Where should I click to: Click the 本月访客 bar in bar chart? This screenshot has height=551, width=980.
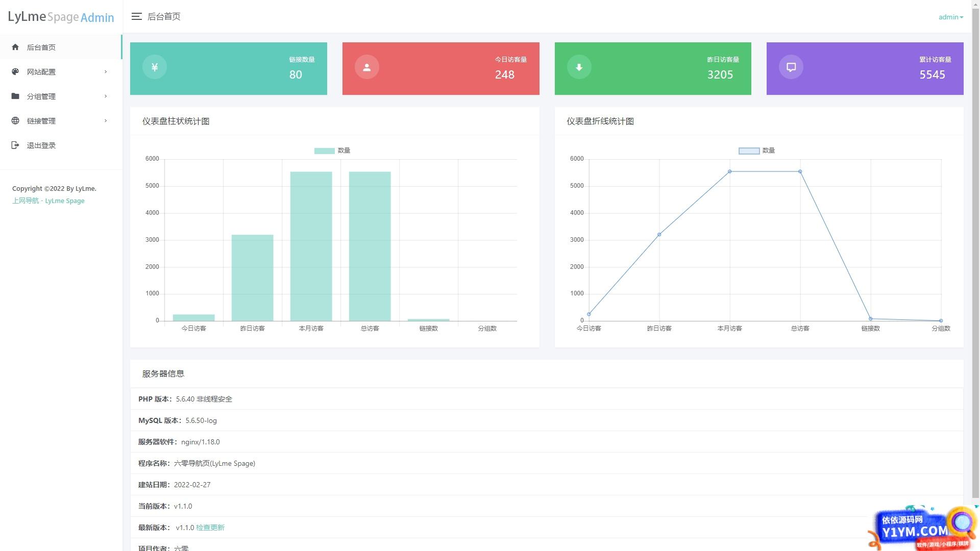311,246
